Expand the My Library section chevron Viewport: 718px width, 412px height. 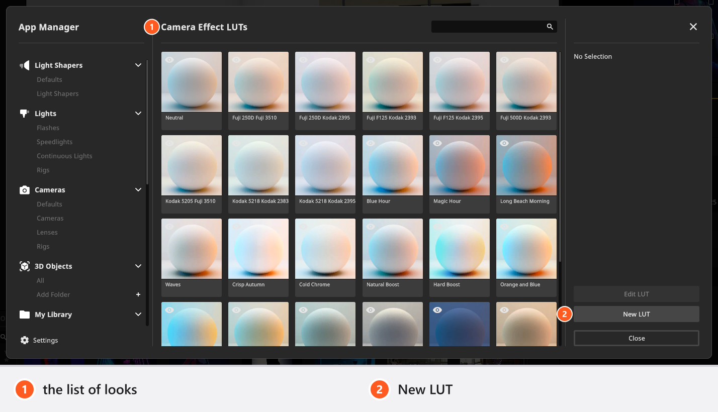pos(138,315)
